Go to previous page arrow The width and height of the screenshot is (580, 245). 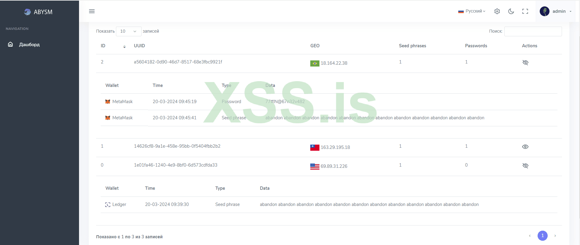pyautogui.click(x=530, y=236)
